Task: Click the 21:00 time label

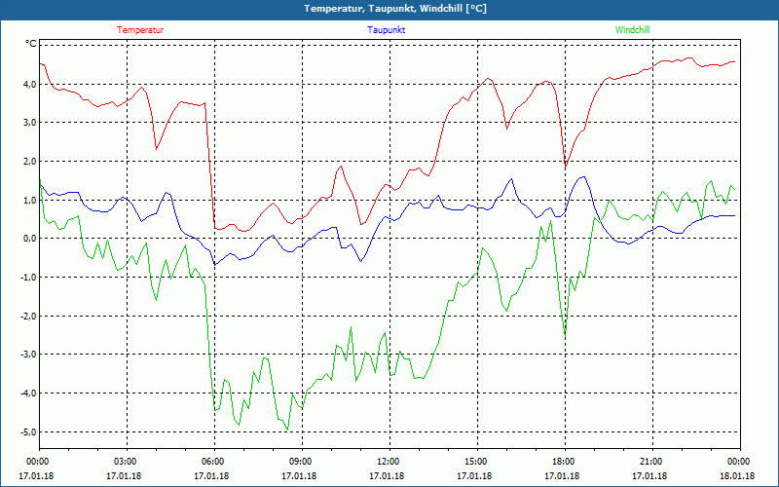Action: 651,462
